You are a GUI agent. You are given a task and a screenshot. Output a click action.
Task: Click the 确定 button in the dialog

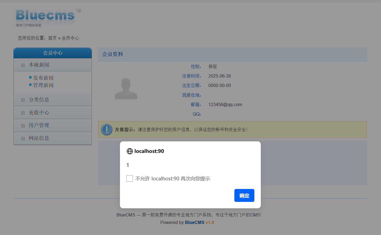coord(244,195)
